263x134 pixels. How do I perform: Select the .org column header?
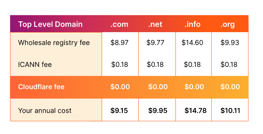[x=227, y=25]
